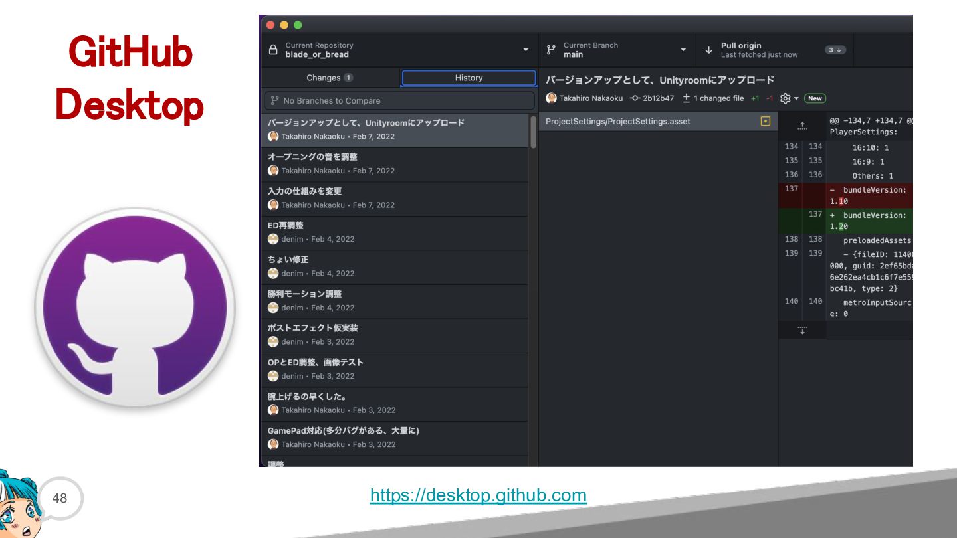Image resolution: width=957 pixels, height=538 pixels.
Task: Click the expand-up arrow above the diff
Action: coord(802,126)
